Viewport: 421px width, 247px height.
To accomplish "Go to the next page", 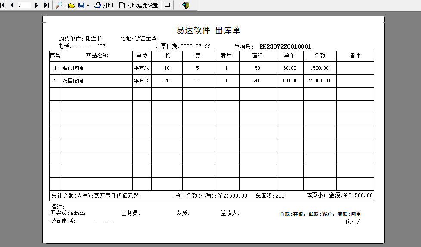I will click(37, 5).
